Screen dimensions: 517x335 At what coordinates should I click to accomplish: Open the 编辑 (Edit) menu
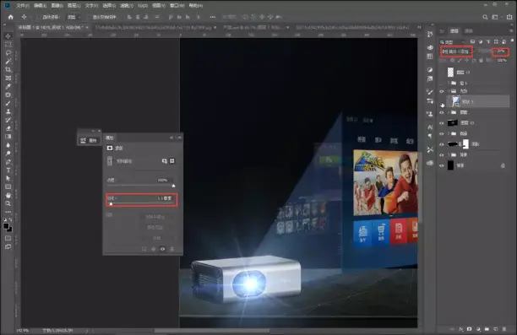click(40, 6)
